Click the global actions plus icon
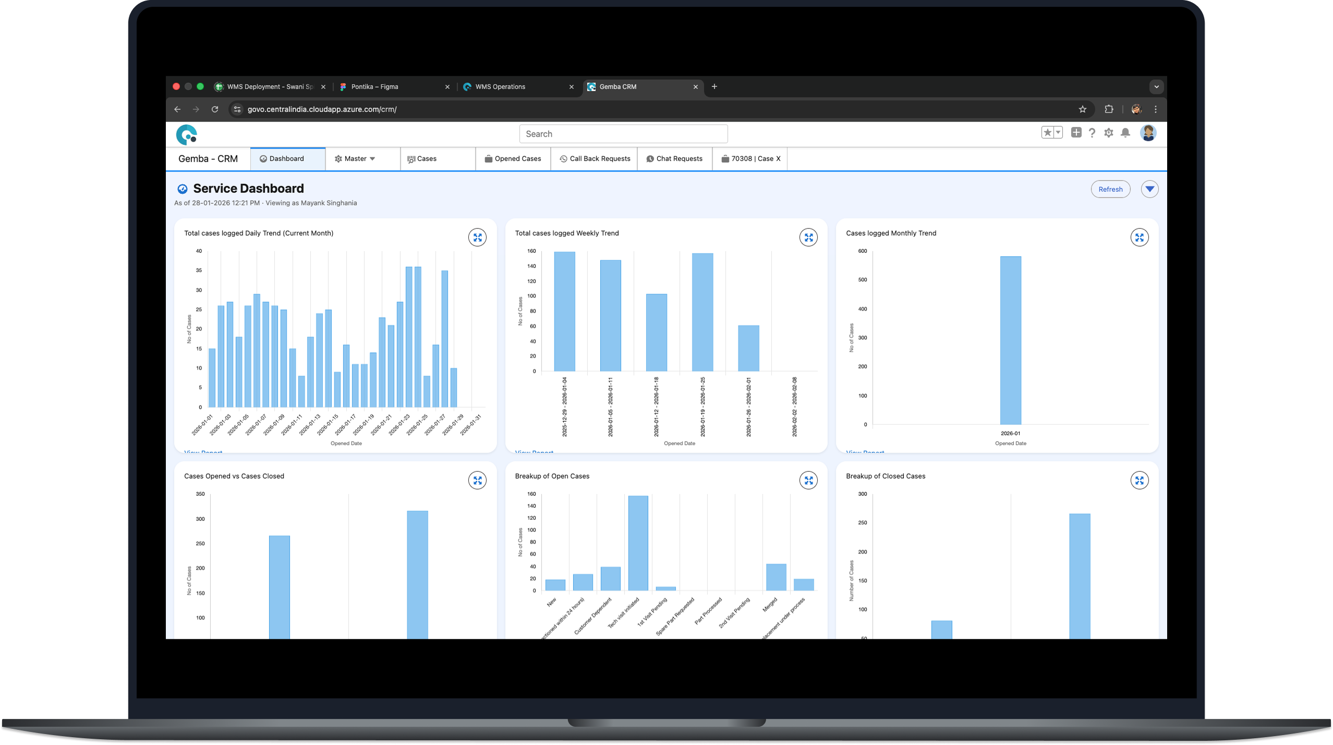This screenshot has width=1333, height=745. click(x=1076, y=132)
